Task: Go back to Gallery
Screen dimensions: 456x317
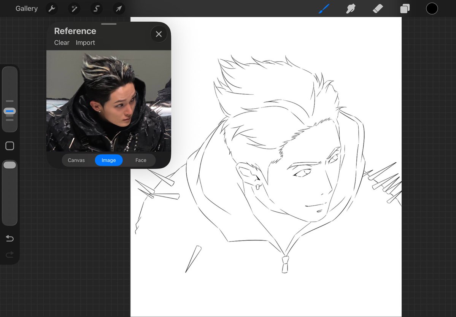Action: [x=27, y=8]
